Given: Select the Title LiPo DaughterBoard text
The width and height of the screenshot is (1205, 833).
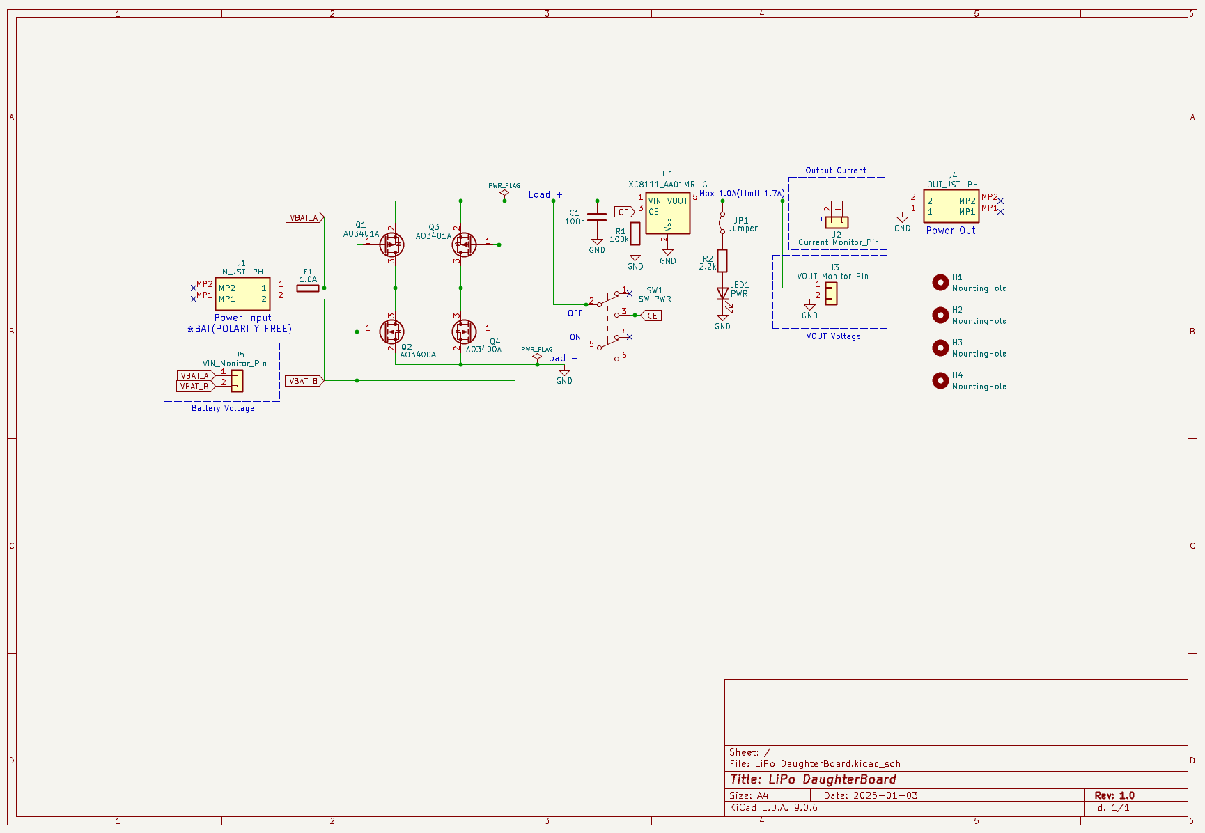Looking at the screenshot, I should tap(813, 779).
